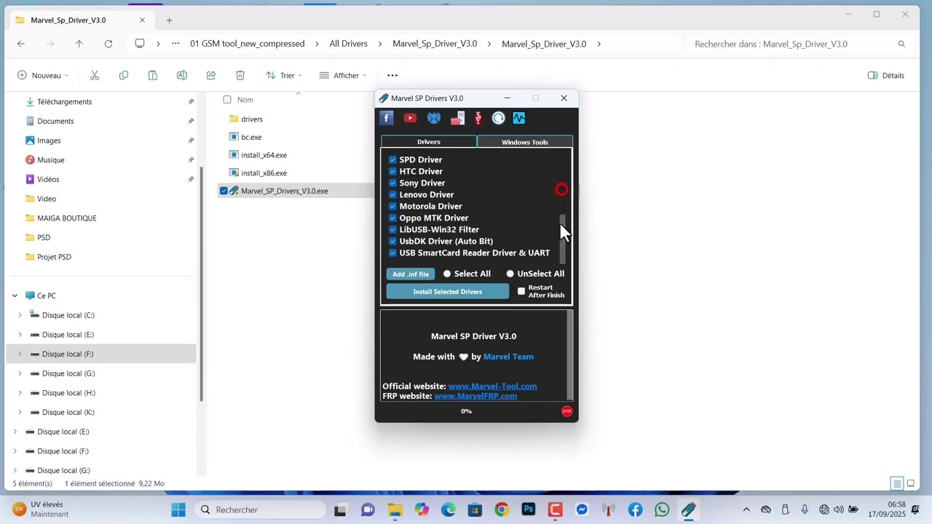Open the three-dots more options in Explorer toolbar

click(392, 75)
